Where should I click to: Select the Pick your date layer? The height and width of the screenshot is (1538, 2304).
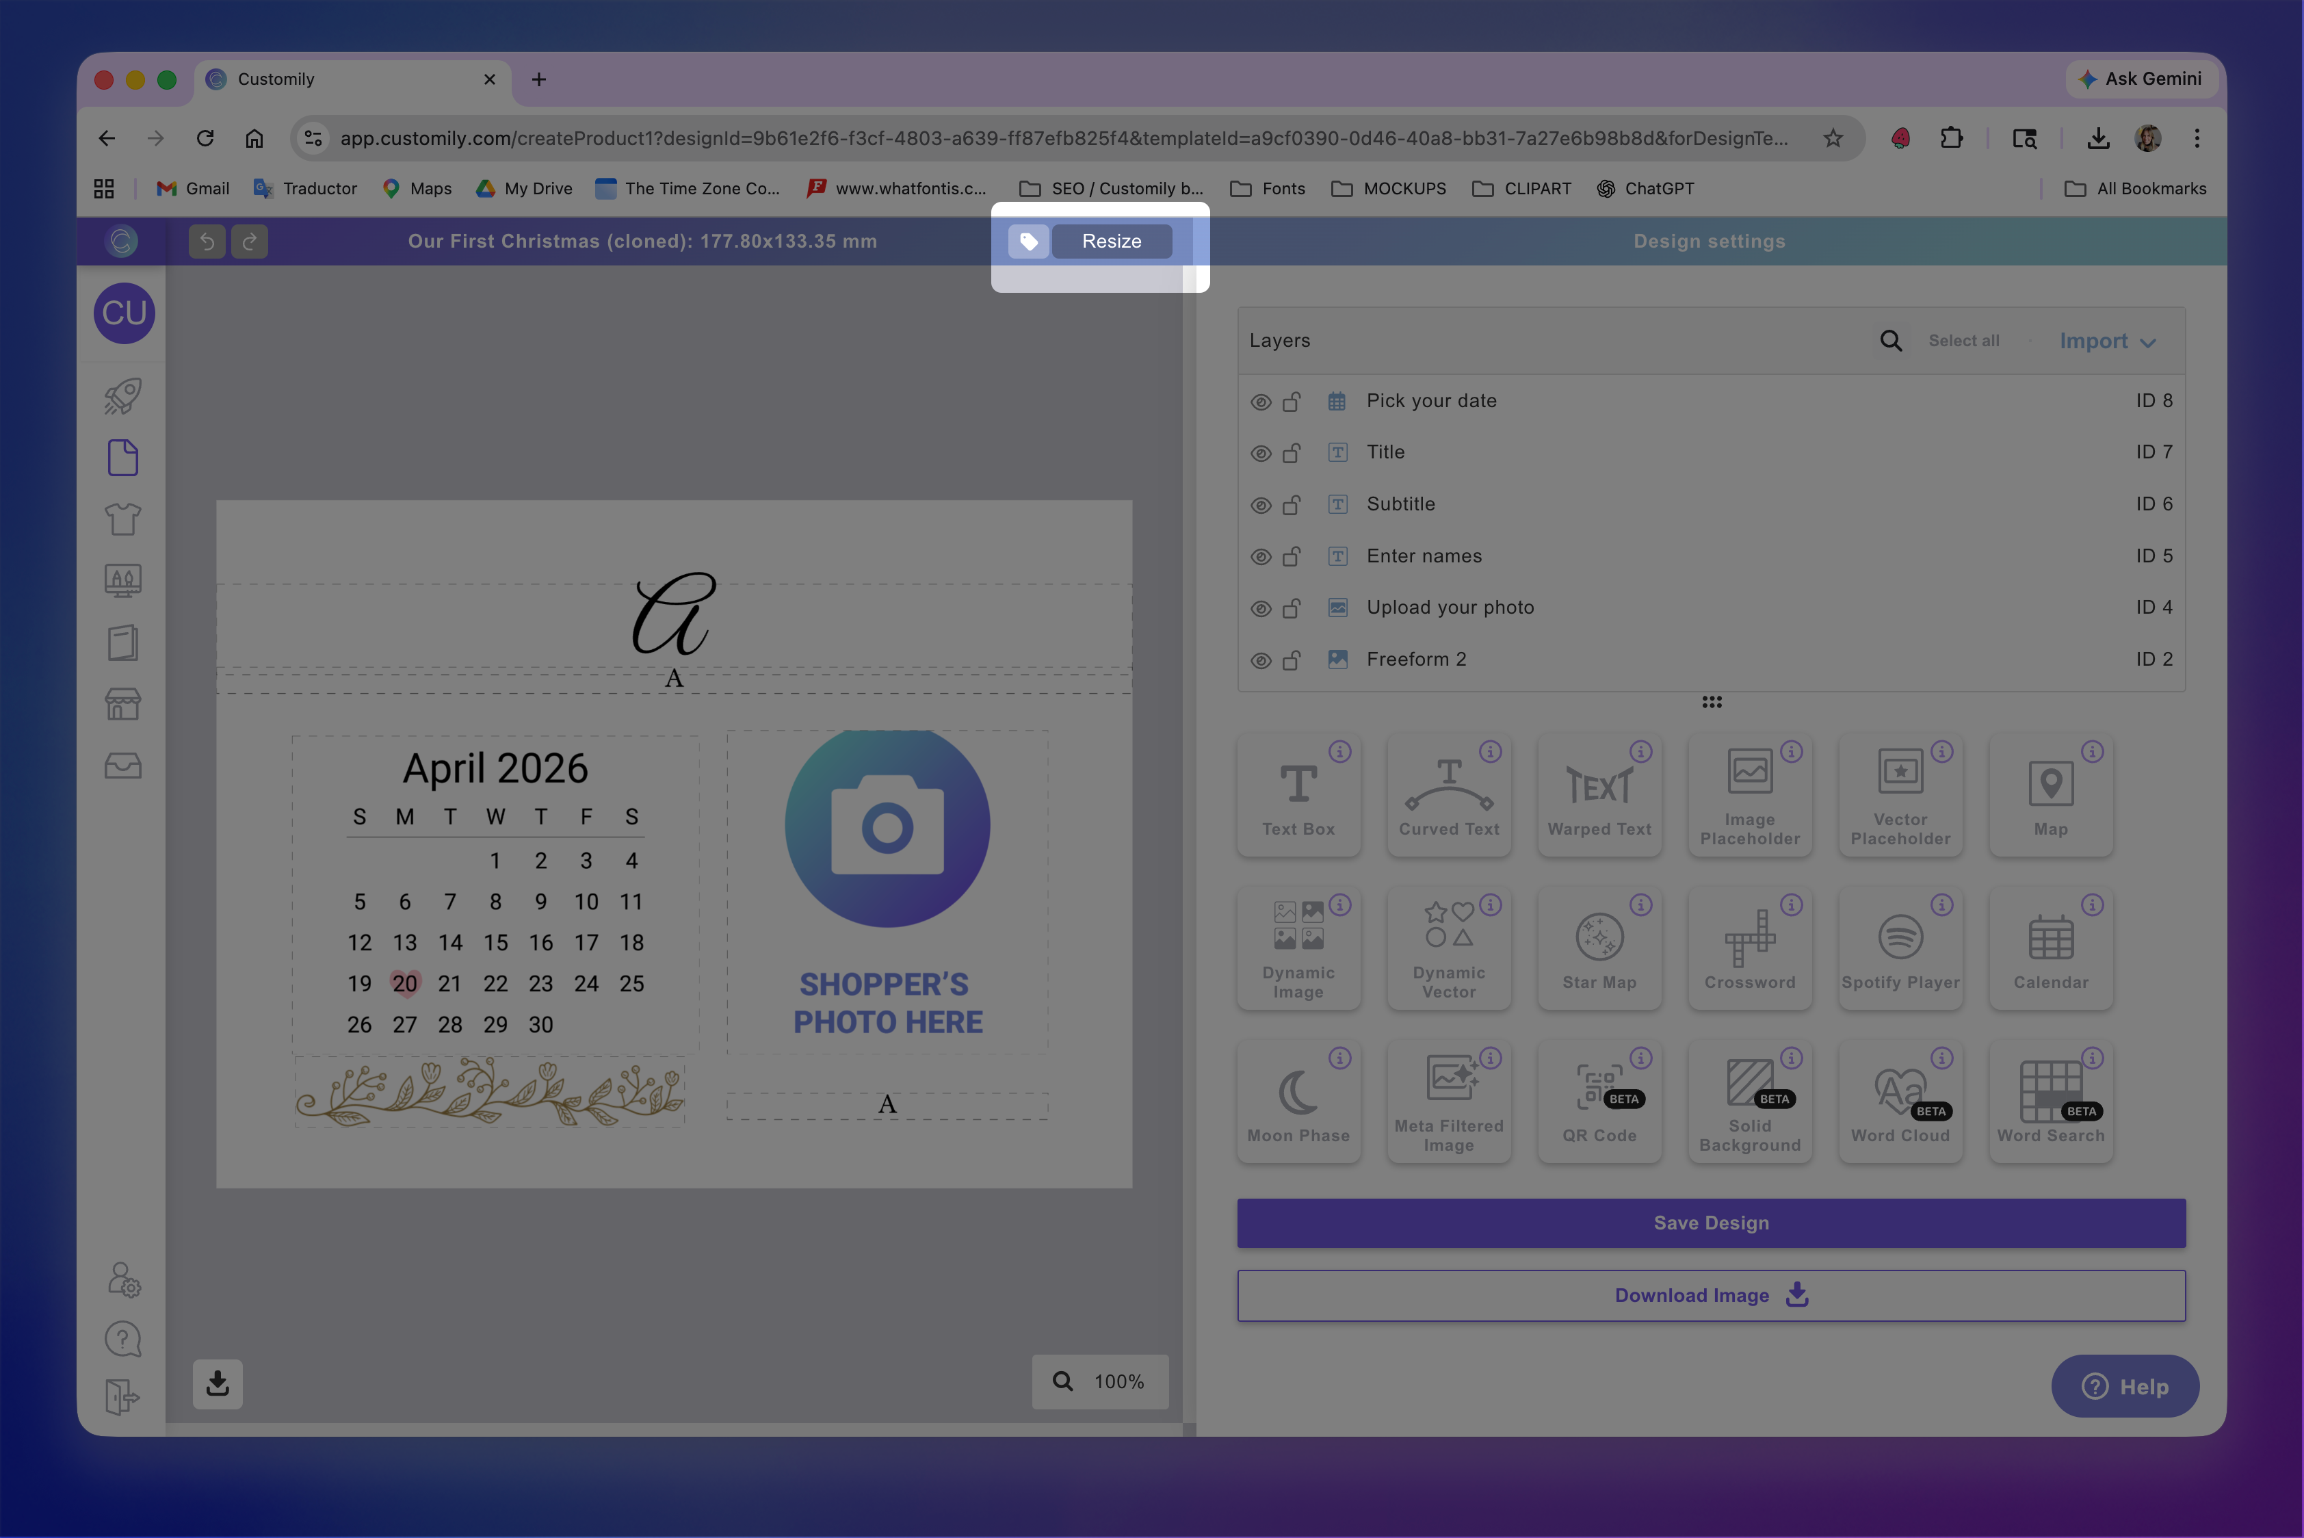(x=1431, y=401)
